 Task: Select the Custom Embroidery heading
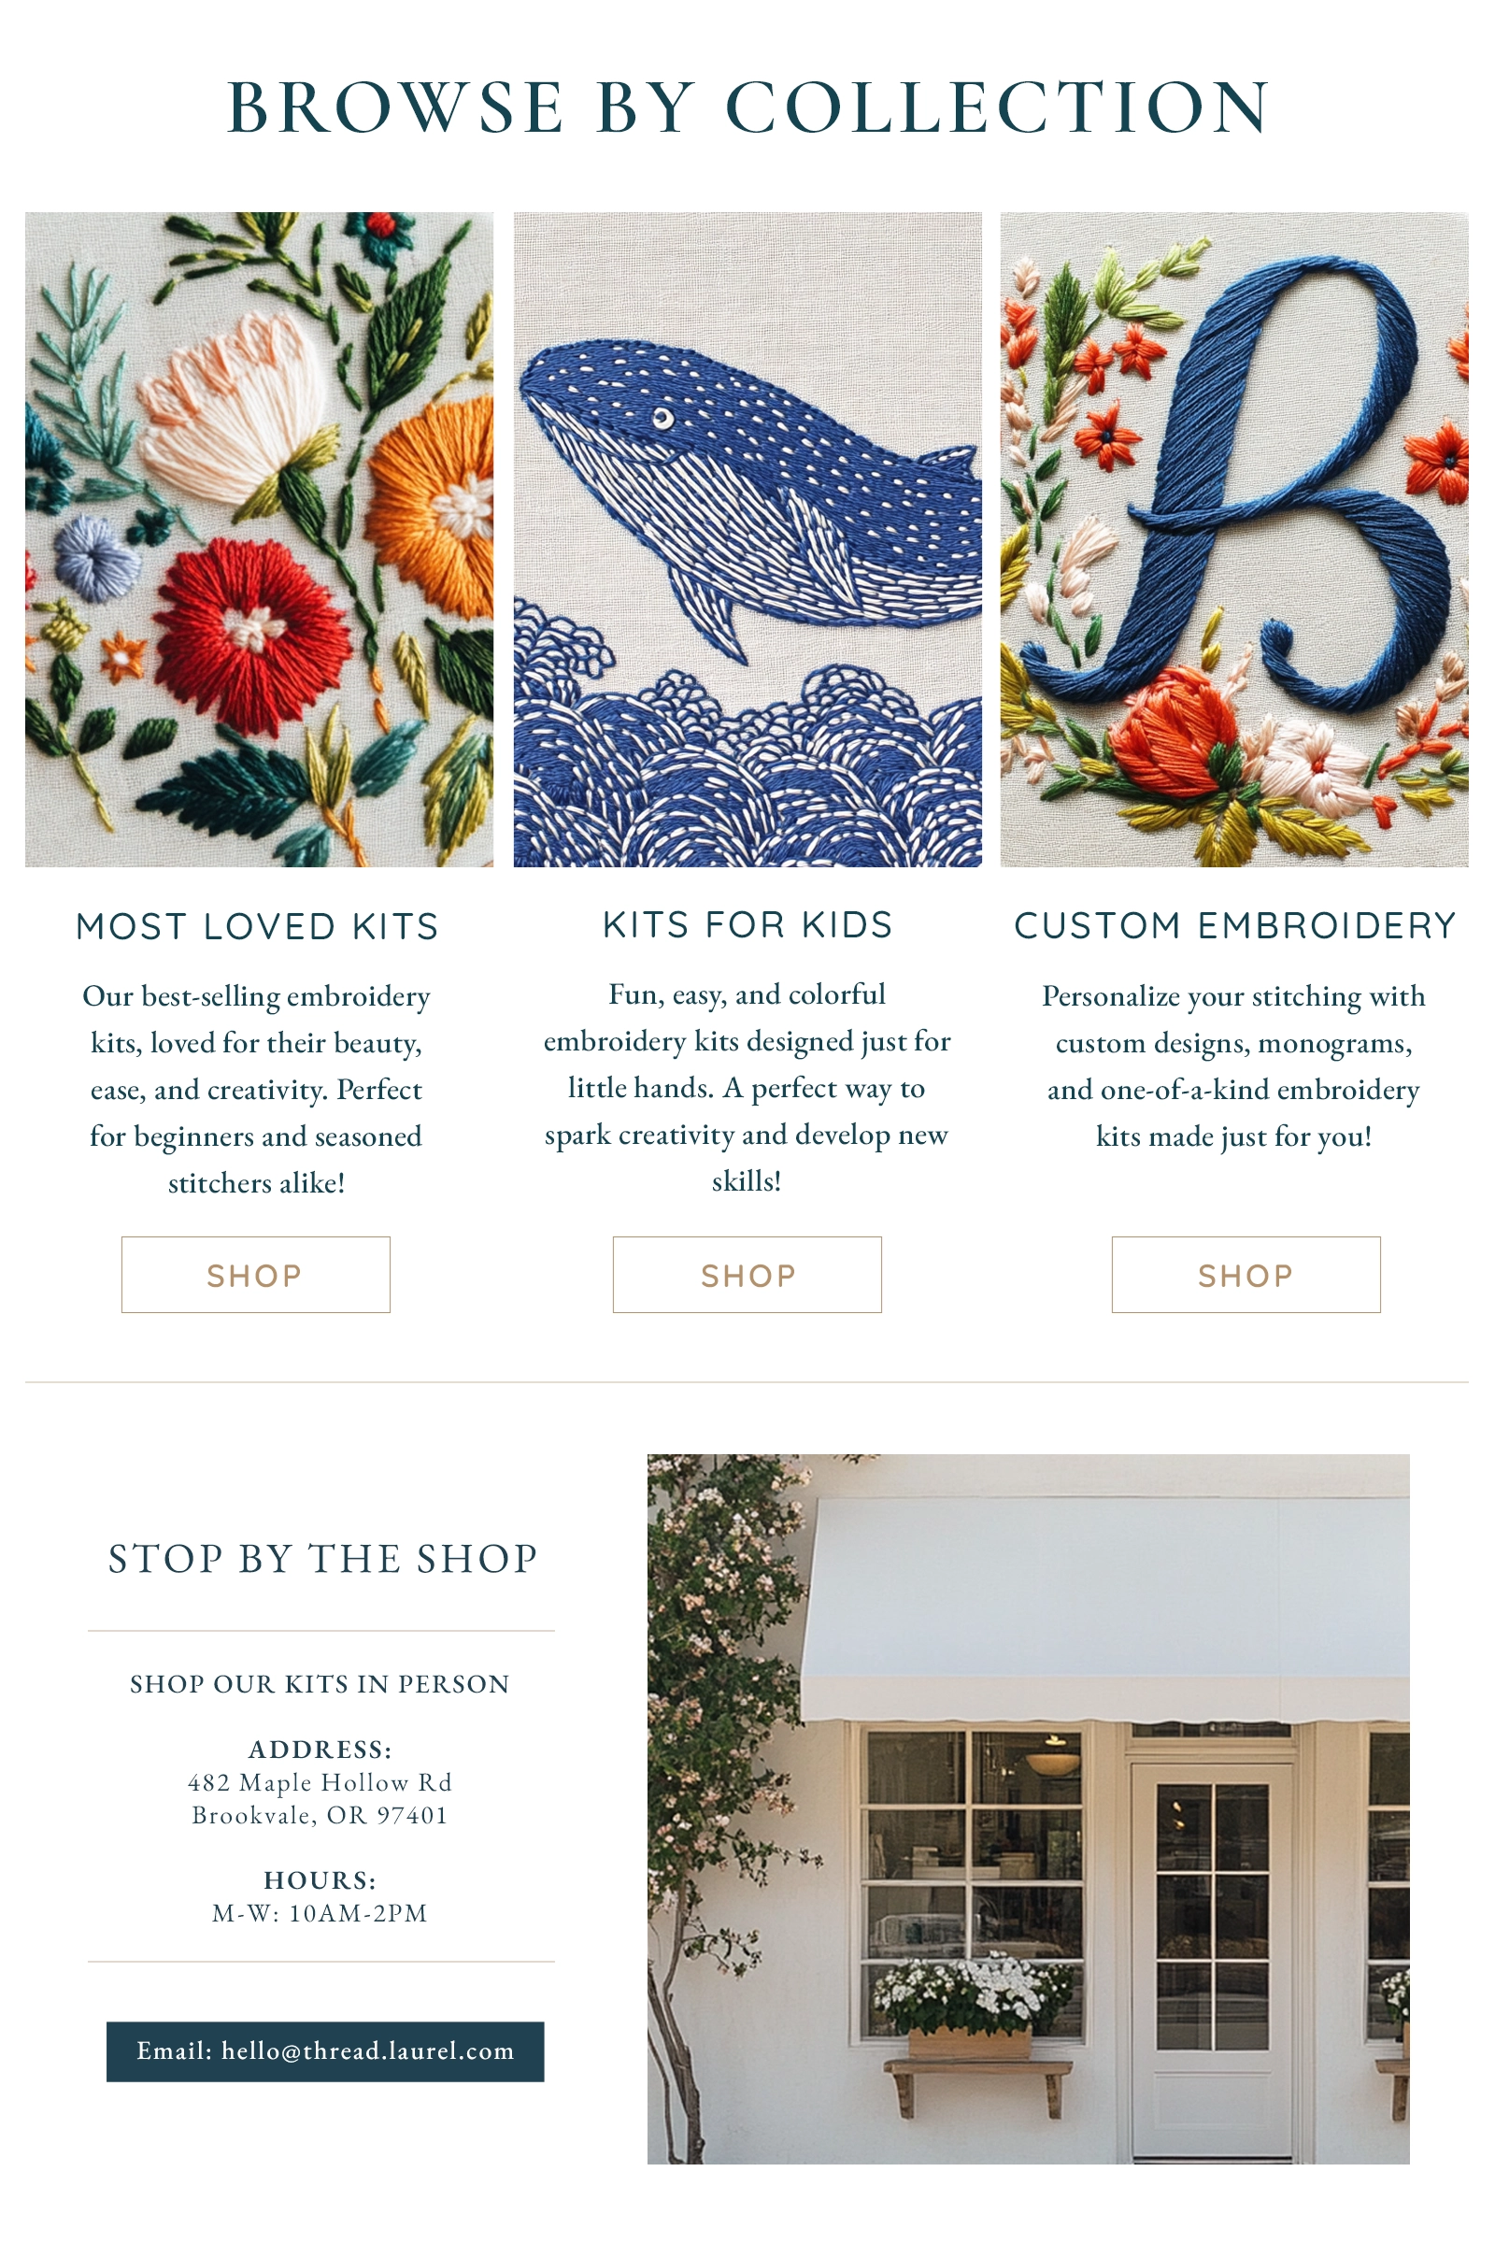pos(1234,925)
